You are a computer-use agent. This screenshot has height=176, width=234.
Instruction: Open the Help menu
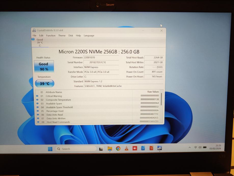pyautogui.click(x=78, y=36)
